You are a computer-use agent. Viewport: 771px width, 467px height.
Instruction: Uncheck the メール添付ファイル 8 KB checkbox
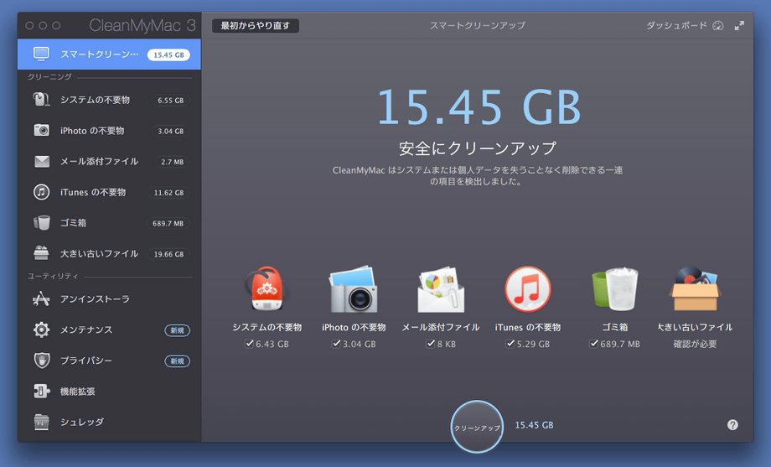[431, 344]
